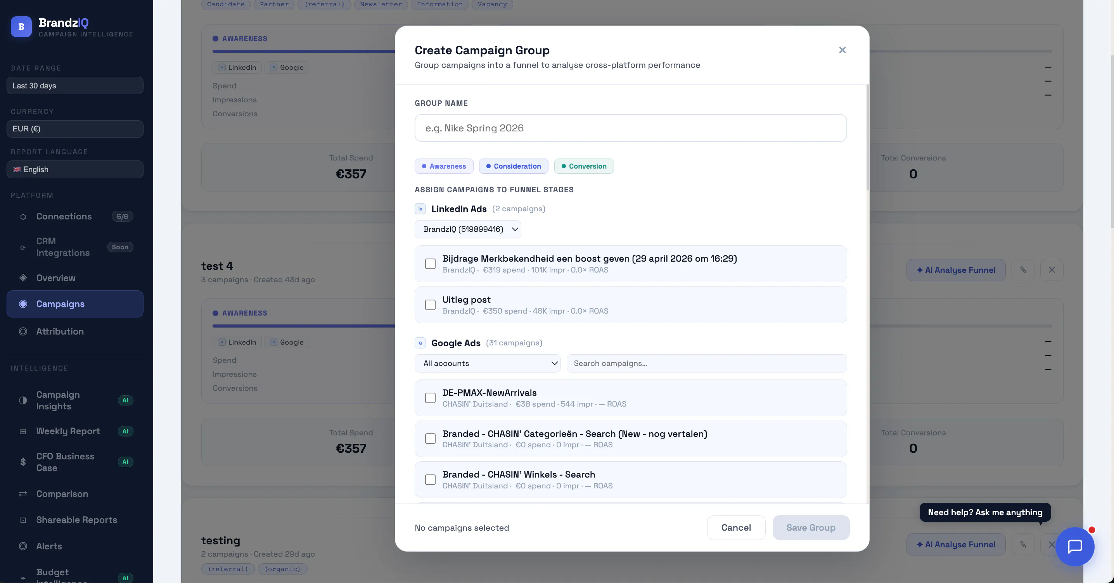Click the Comparison arrows icon
Viewport: 1114px width, 583px height.
(x=23, y=494)
